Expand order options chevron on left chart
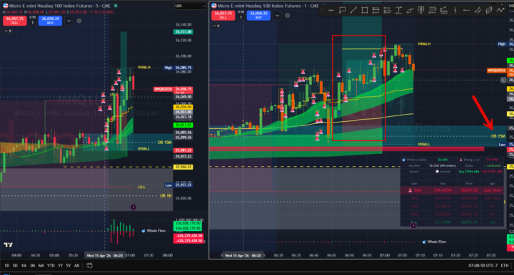The height and width of the screenshot is (275, 514). pyautogui.click(x=69, y=21)
